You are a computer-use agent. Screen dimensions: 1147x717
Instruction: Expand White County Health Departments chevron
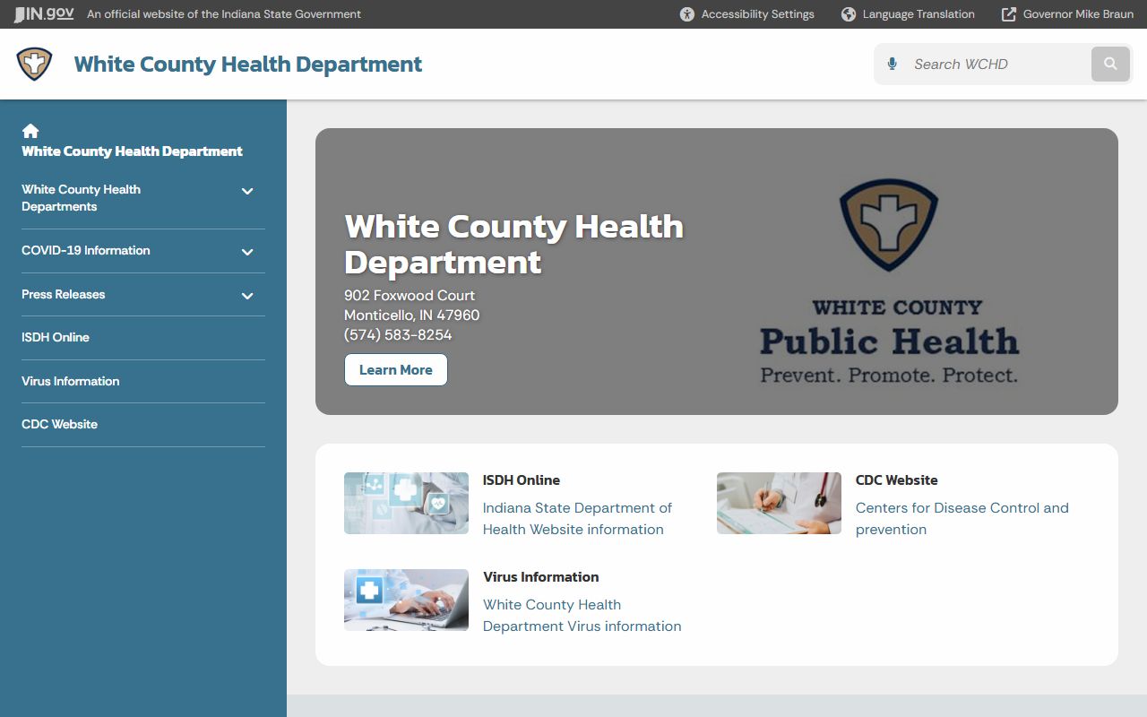point(247,191)
